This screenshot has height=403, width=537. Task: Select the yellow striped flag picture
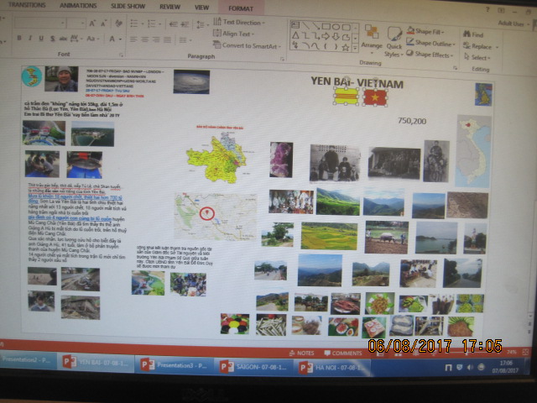(x=346, y=97)
